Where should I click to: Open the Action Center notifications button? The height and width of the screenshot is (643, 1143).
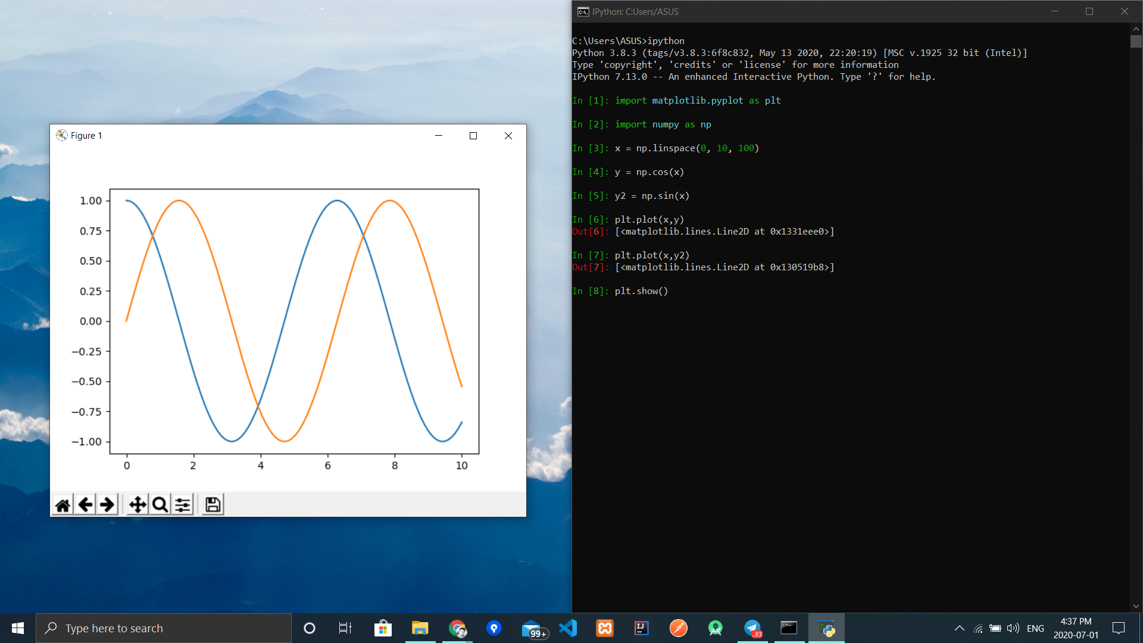[x=1119, y=628]
